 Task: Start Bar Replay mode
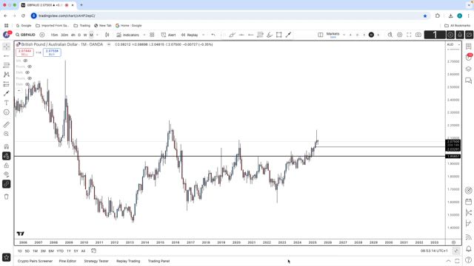pyautogui.click(x=190, y=35)
